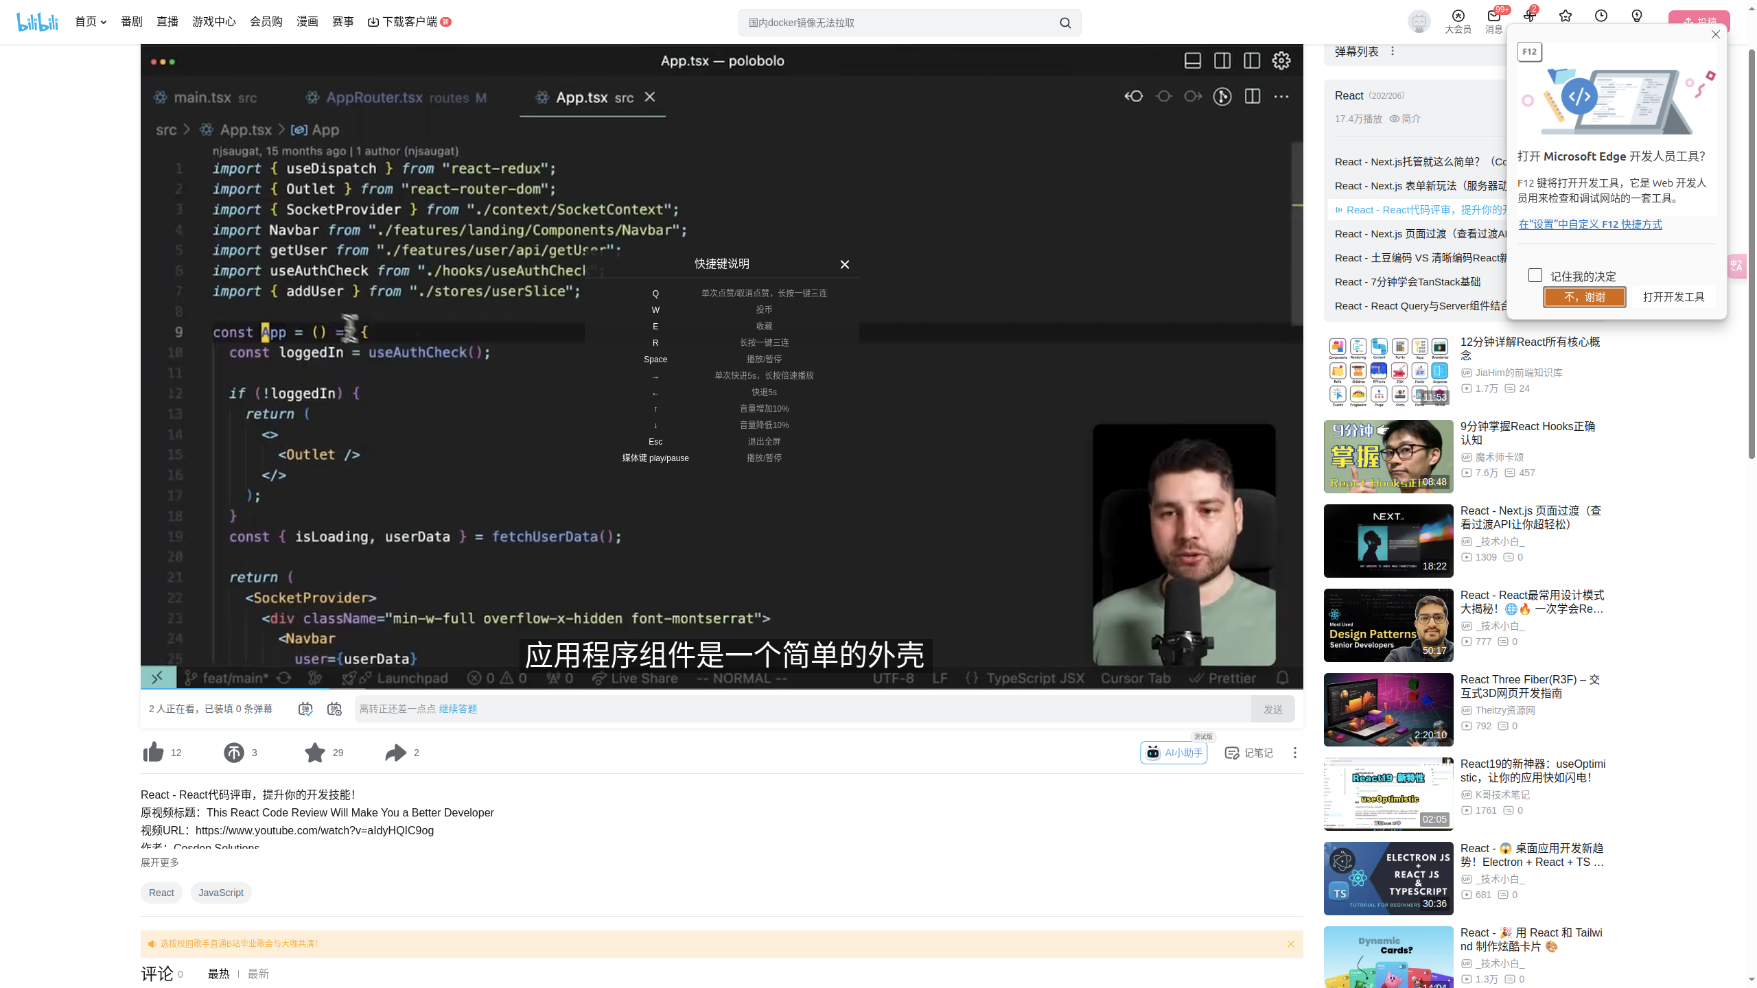Open 12分钟详解React所有核心概念 thumbnail
This screenshot has height=988, width=1757.
tap(1388, 372)
